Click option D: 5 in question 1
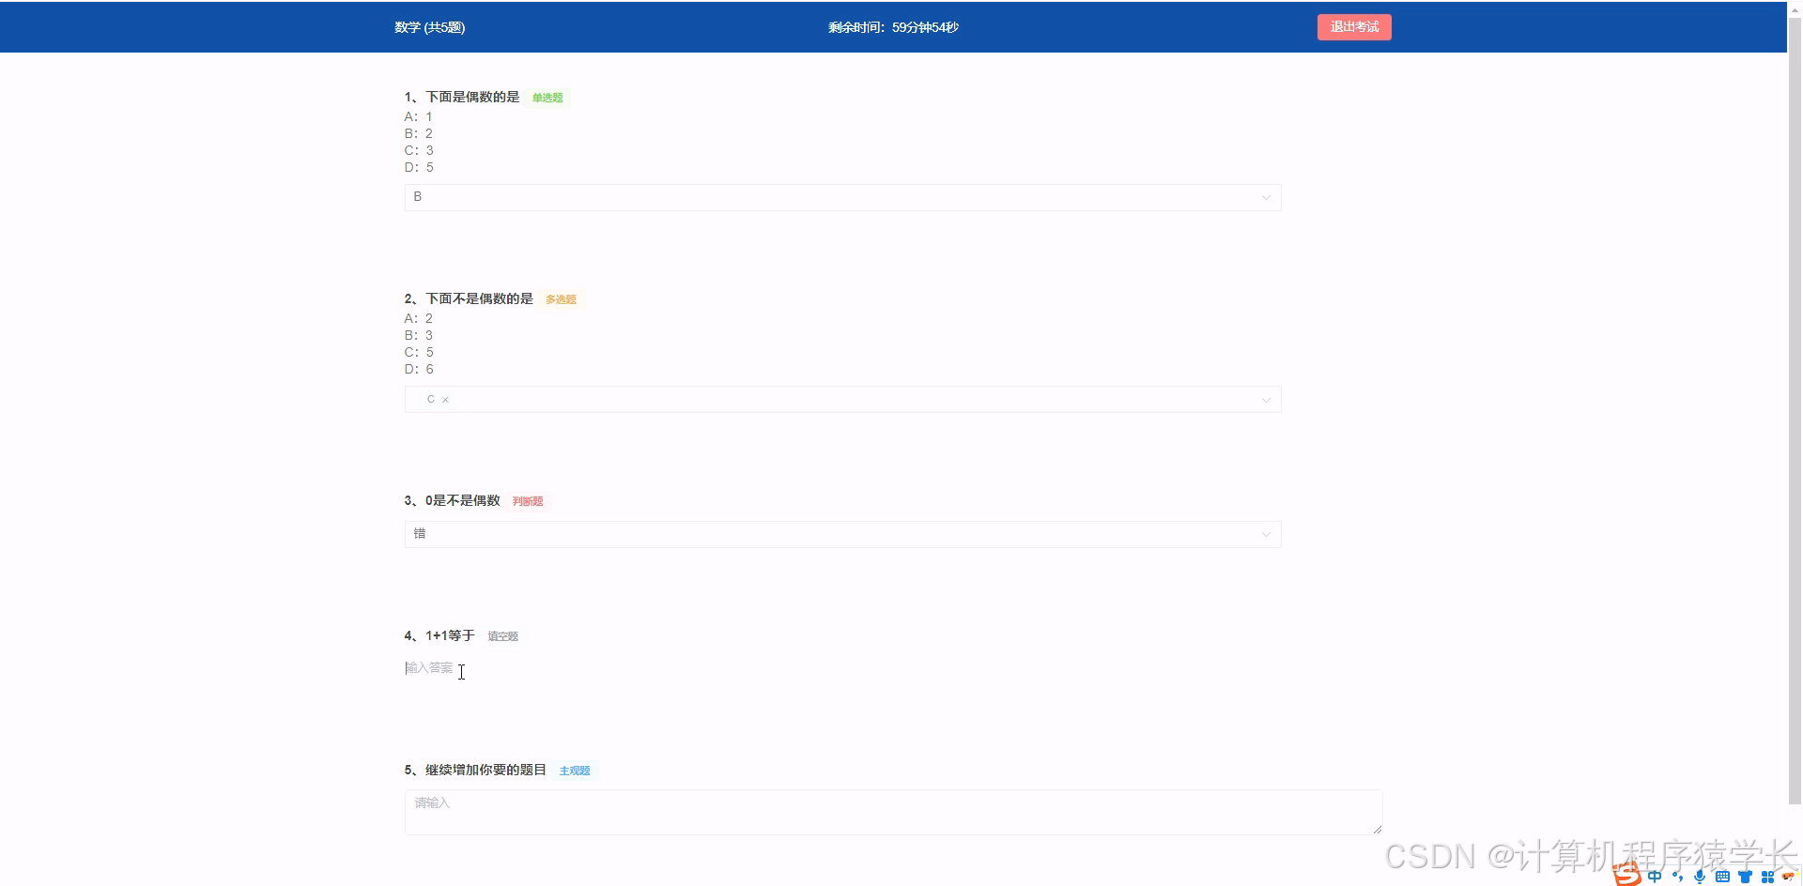The image size is (1803, 886). coord(419,167)
